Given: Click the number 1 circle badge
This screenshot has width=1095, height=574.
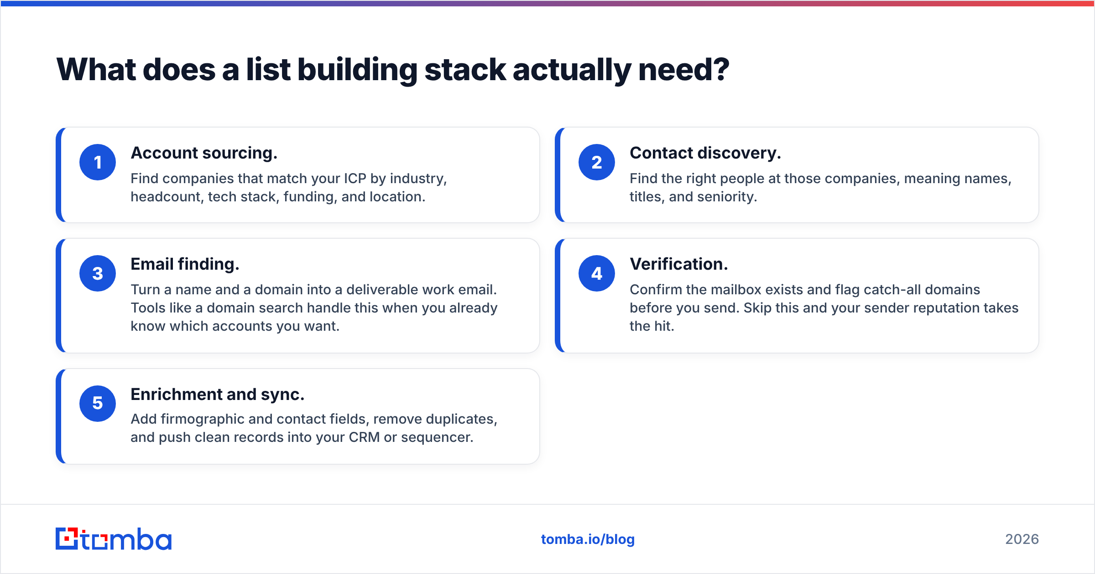Looking at the screenshot, I should (x=98, y=162).
